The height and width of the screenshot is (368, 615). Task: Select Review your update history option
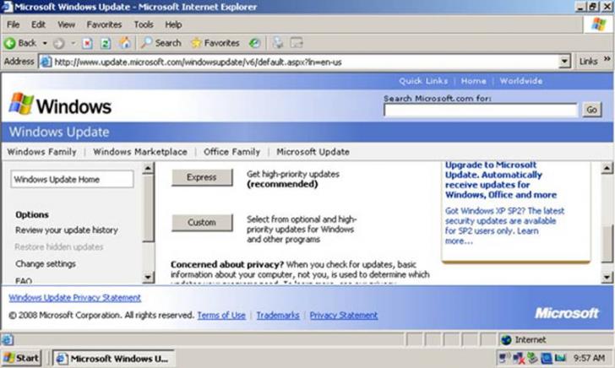pos(66,230)
